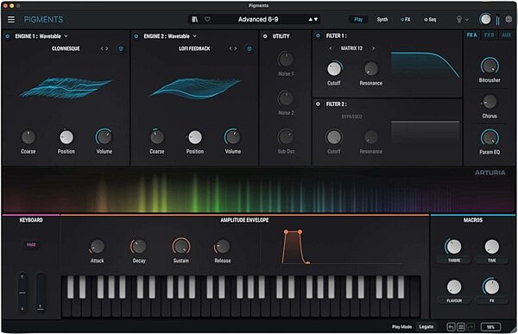Click the Engine 1 wavetable display
Viewport: 518px width, 334px height.
point(66,88)
